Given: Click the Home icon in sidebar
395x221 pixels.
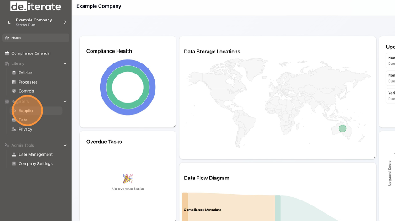Looking at the screenshot, I should click(x=7, y=38).
